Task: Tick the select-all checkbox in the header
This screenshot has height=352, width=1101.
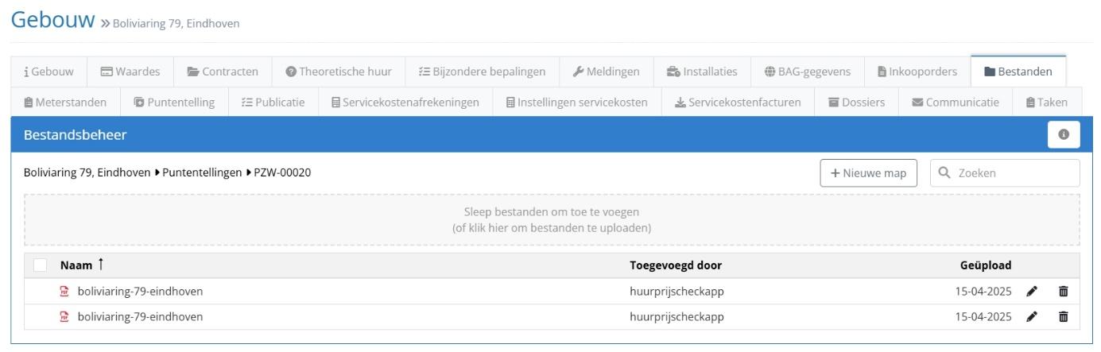Action: (41, 265)
